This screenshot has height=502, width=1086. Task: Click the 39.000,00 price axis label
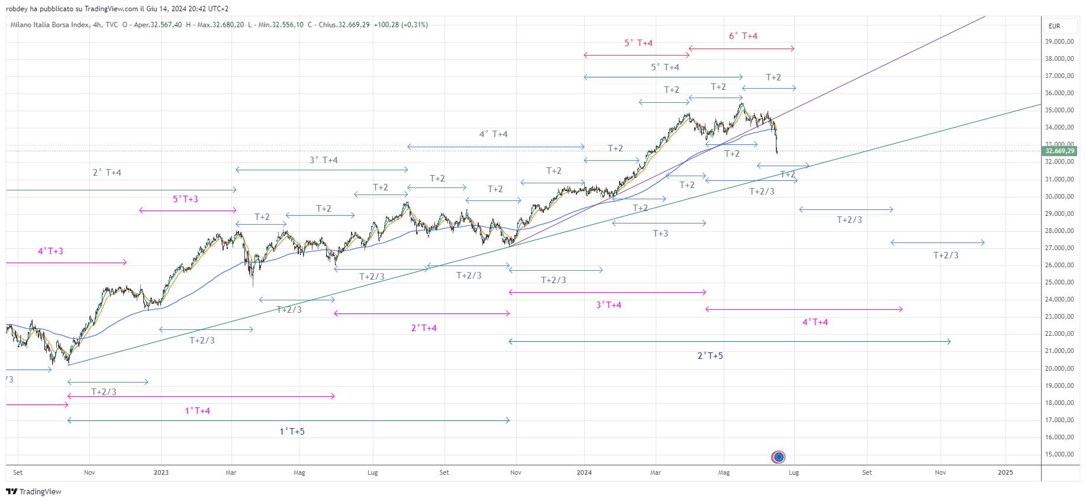1059,41
